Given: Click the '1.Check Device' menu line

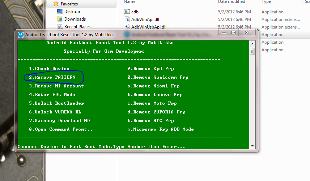Looking at the screenshot, I should (x=49, y=69).
